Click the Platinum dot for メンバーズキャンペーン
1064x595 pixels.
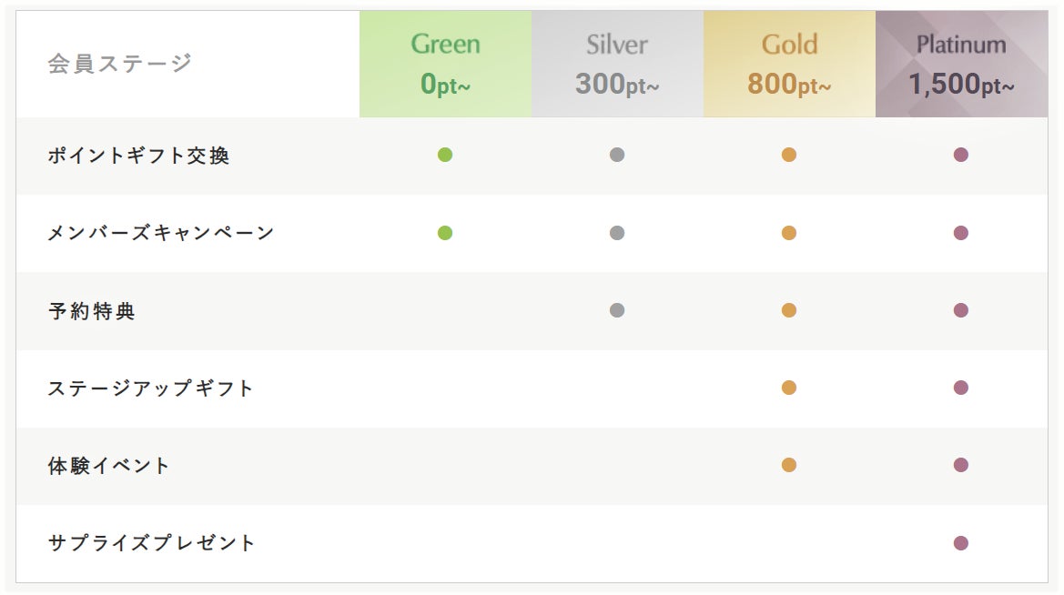click(x=960, y=233)
